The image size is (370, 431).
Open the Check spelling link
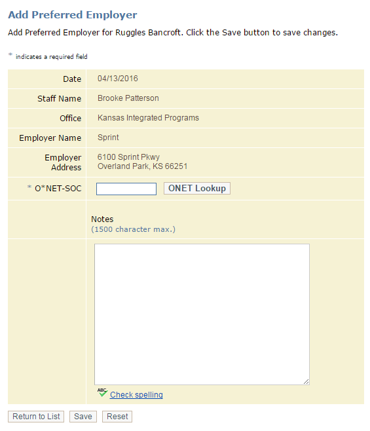(x=136, y=395)
